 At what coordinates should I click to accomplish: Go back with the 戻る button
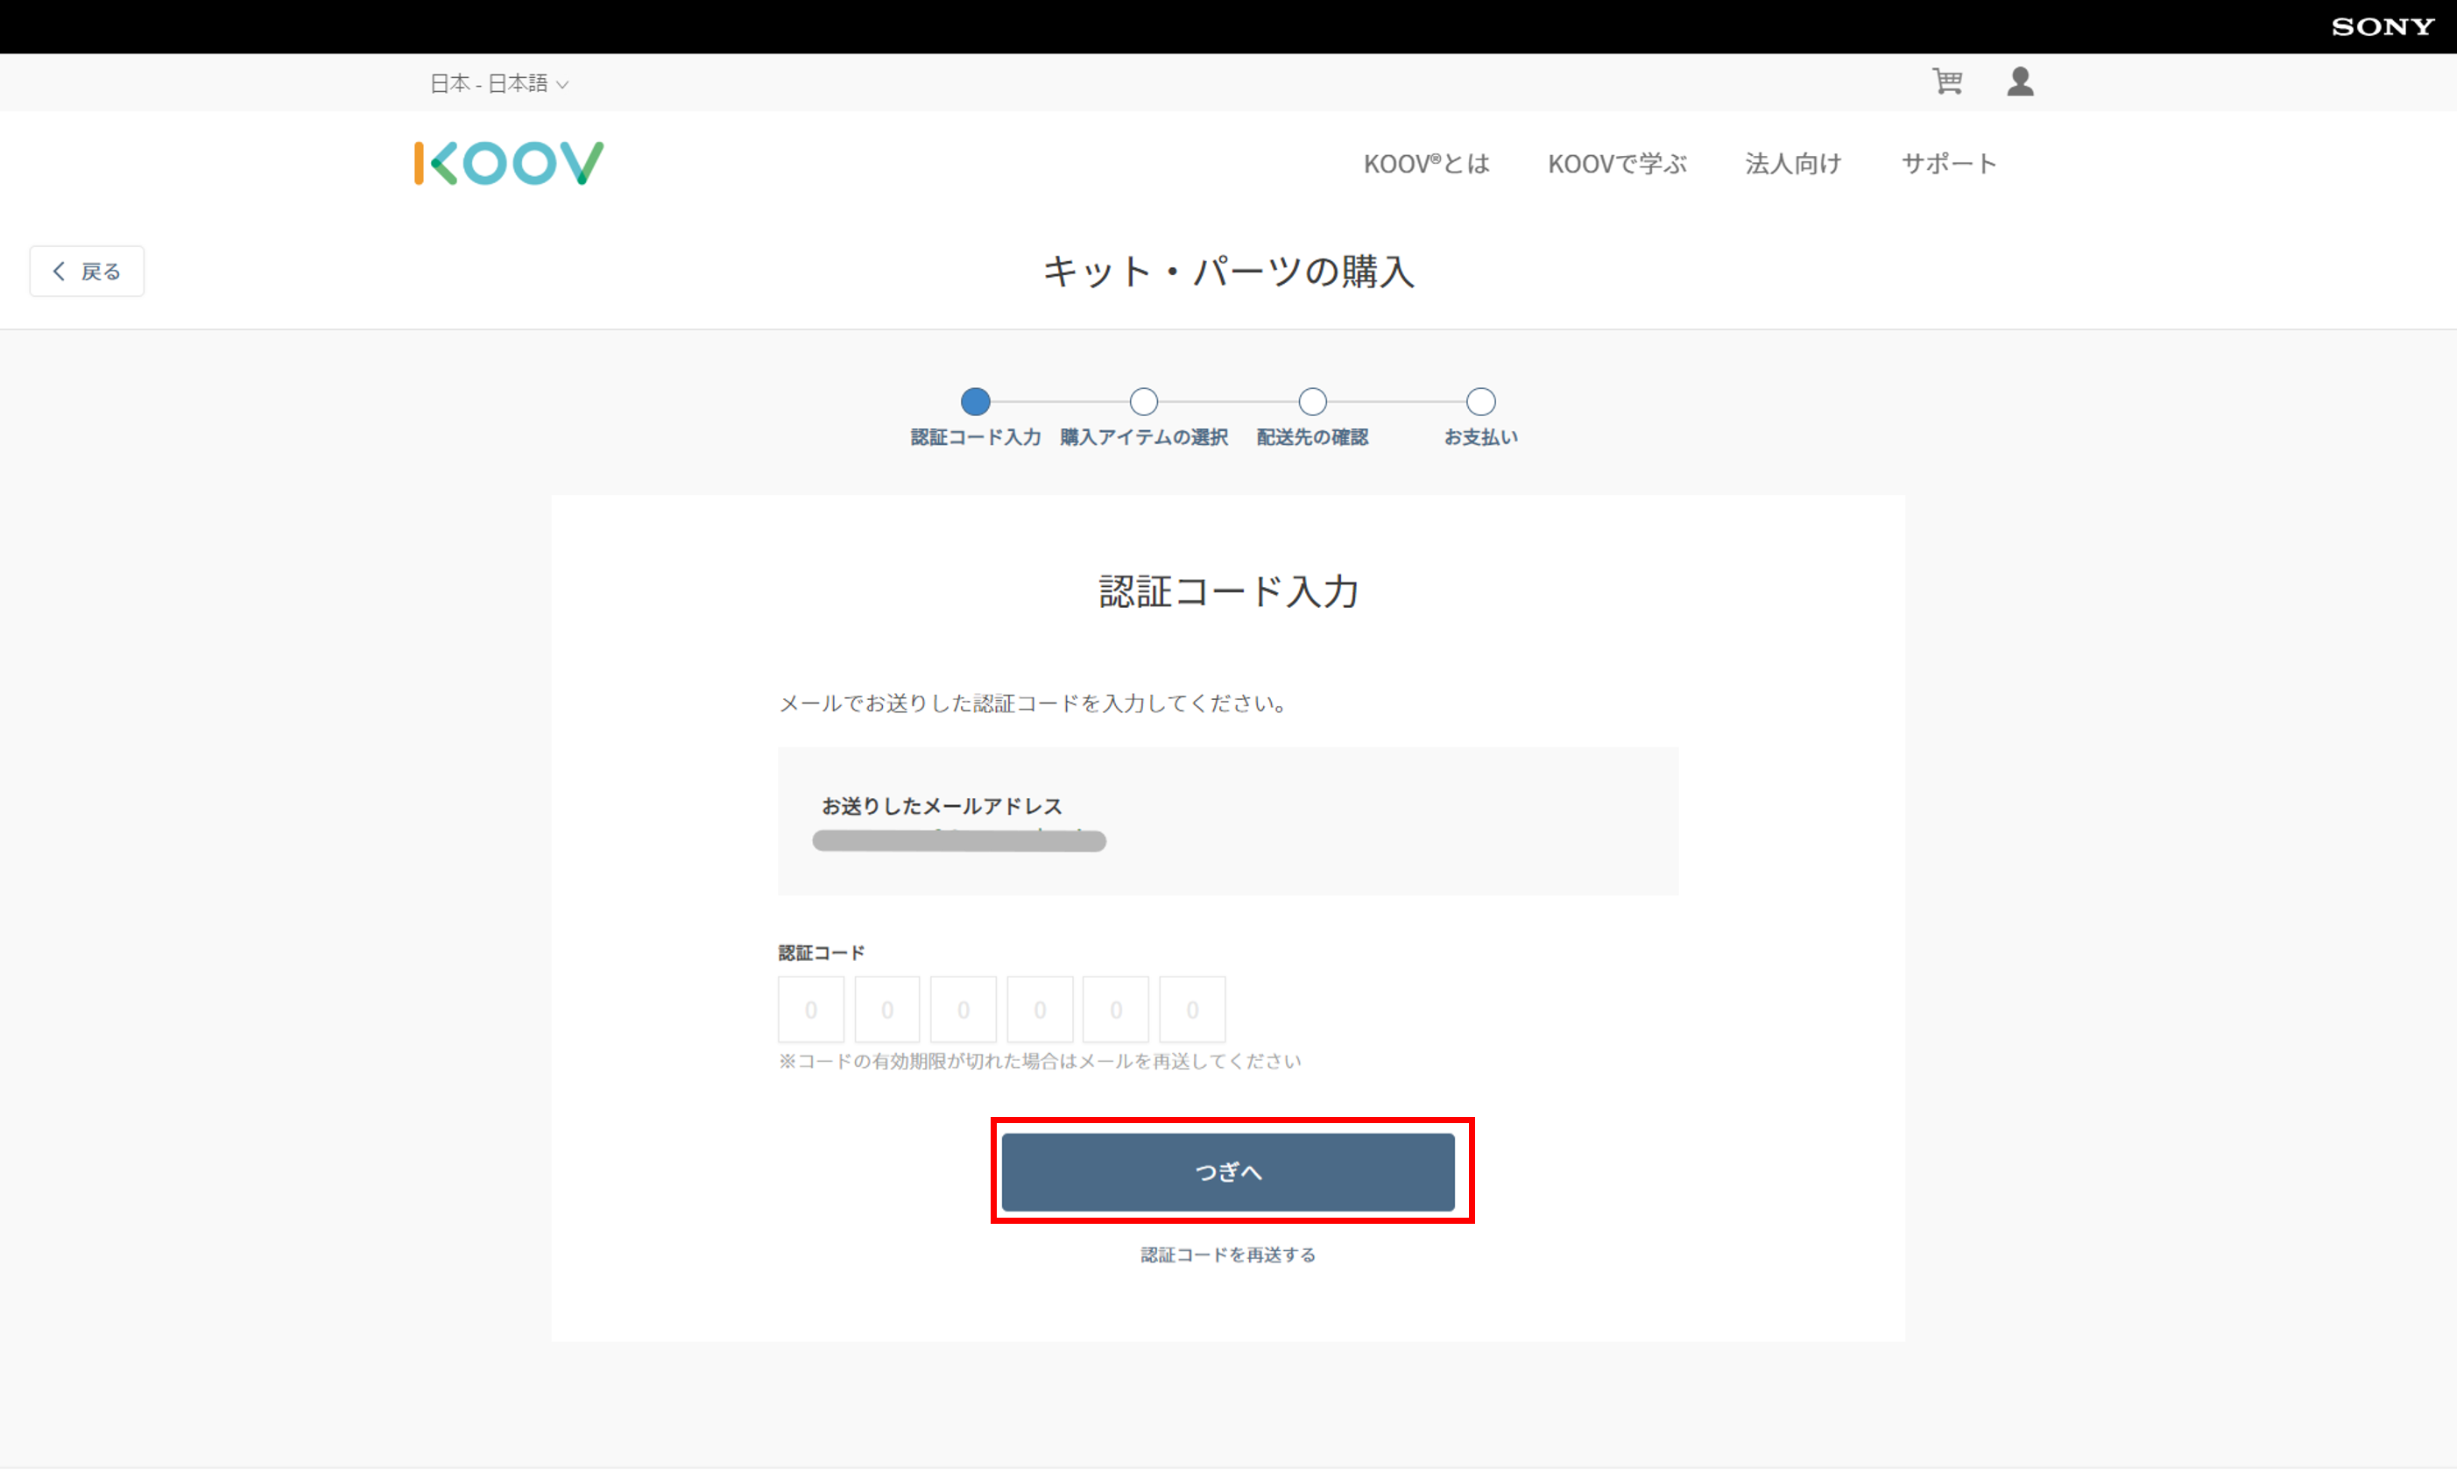pyautogui.click(x=87, y=272)
